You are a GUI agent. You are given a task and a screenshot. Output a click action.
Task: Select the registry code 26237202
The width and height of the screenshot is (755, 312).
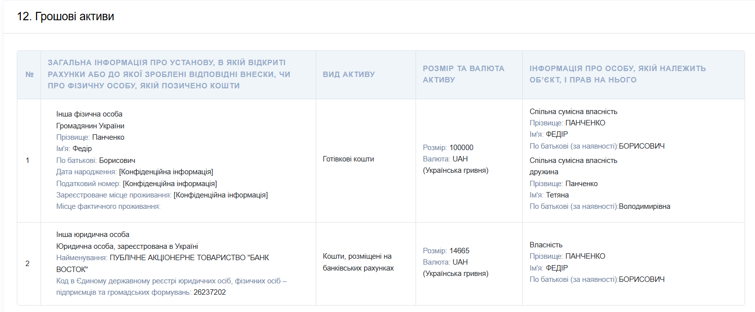tap(210, 292)
